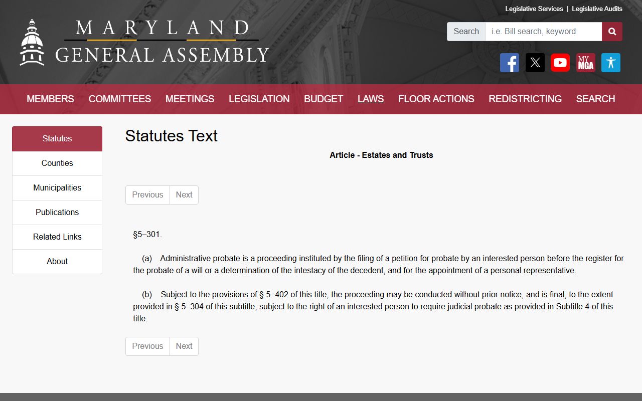Select Municipalities in the sidebar
Viewport: 642px width, 401px height.
(x=57, y=188)
